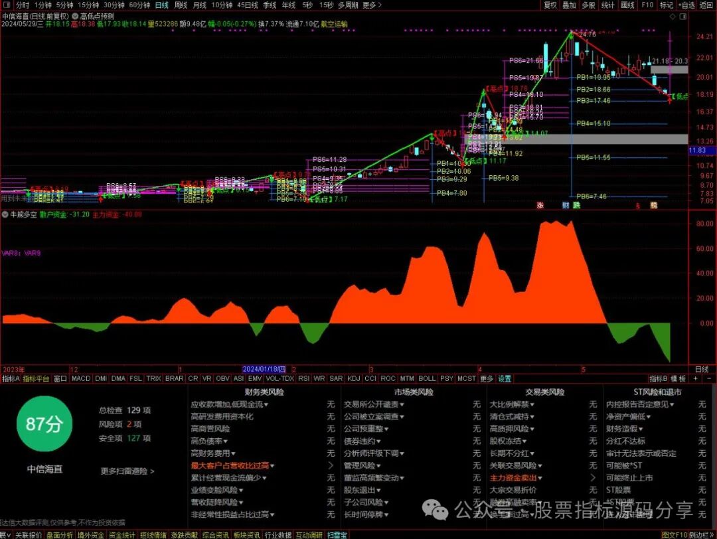Select the 指标B tab
This screenshot has width=717, height=539.
click(658, 378)
